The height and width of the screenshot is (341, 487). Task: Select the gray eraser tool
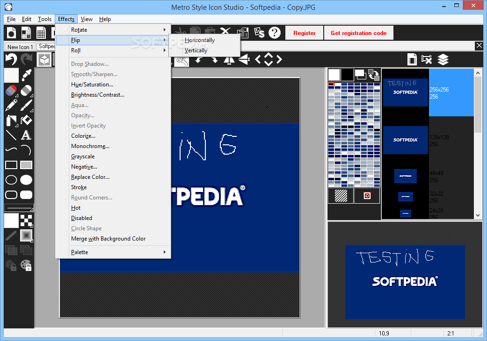(x=26, y=91)
